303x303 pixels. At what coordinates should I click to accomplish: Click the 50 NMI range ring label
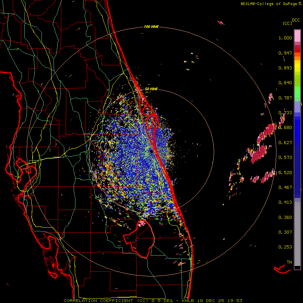[151, 89]
